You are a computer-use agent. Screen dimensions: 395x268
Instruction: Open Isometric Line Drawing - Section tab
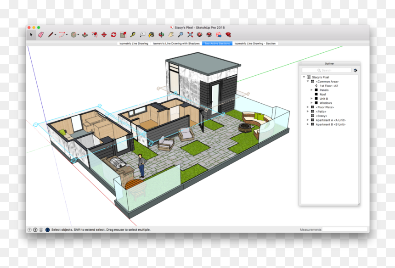[x=255, y=44]
